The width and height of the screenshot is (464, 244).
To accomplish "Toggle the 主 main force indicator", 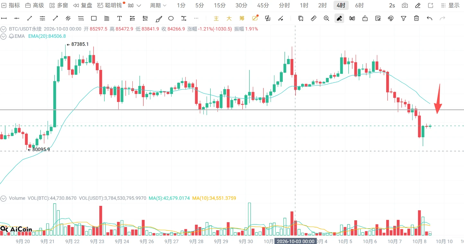I will point(216,18).
